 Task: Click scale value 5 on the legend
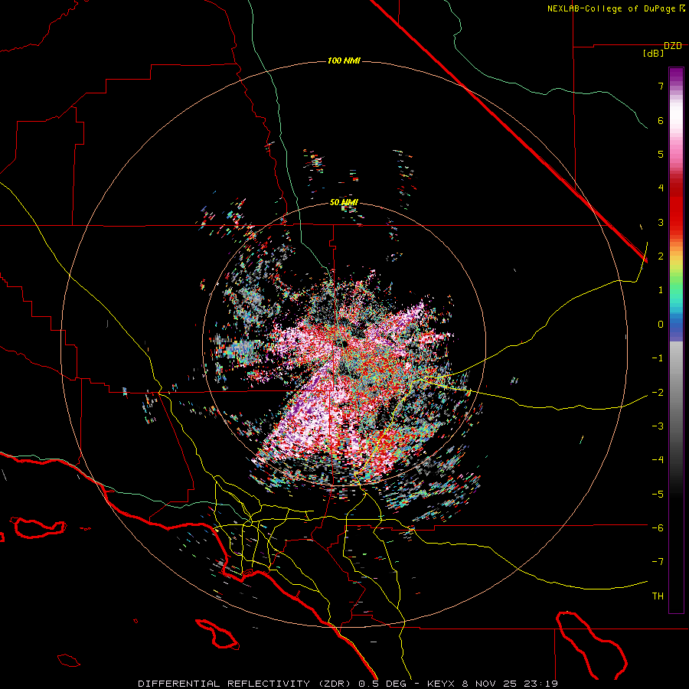click(661, 154)
